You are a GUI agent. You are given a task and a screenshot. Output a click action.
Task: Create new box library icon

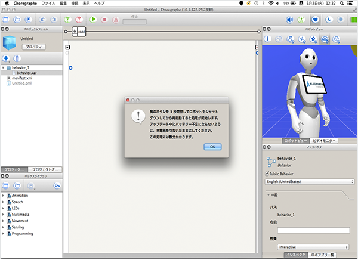[6, 186]
